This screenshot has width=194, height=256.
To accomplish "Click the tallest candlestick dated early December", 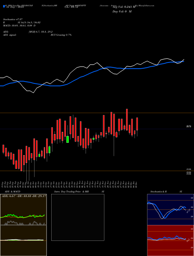I will point(127,120).
